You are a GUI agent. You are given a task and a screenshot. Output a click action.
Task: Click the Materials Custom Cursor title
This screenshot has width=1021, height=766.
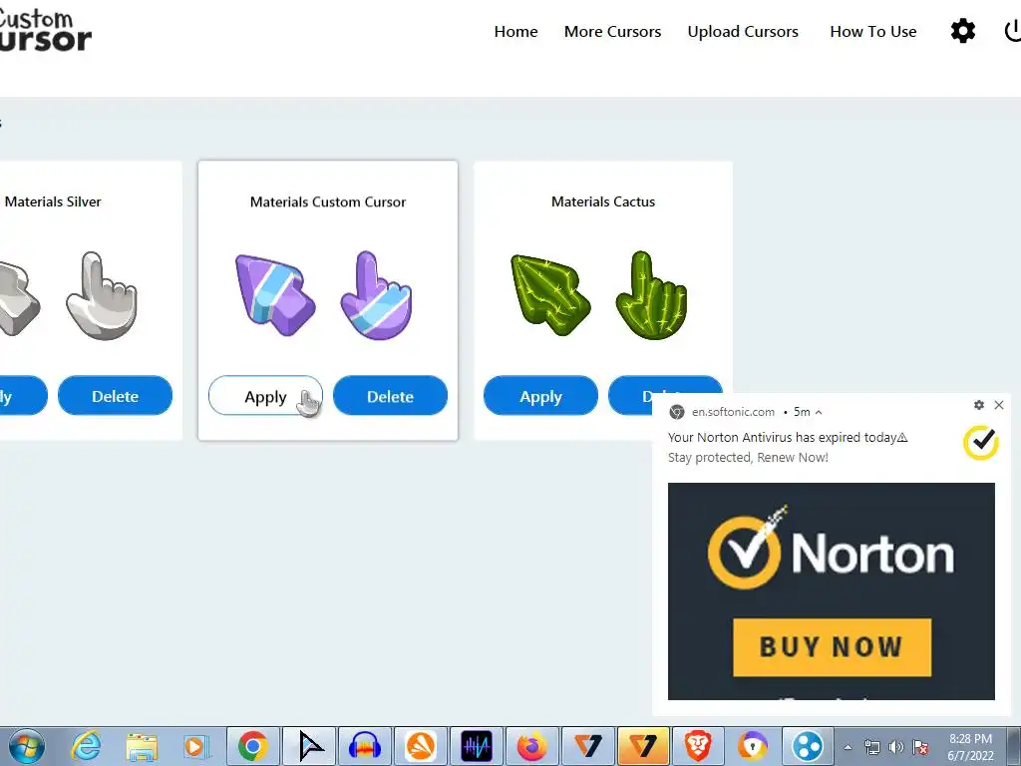coord(327,201)
